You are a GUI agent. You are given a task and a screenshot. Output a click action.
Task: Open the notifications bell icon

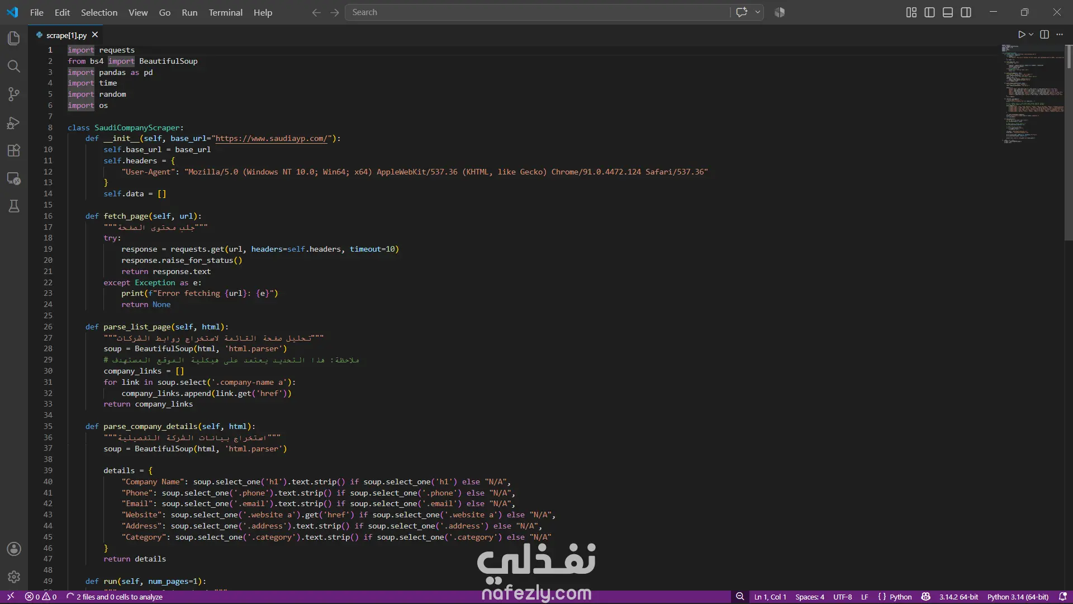(x=1063, y=597)
